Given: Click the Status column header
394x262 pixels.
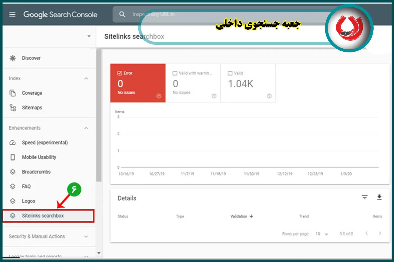Looking at the screenshot, I should click(x=123, y=216).
